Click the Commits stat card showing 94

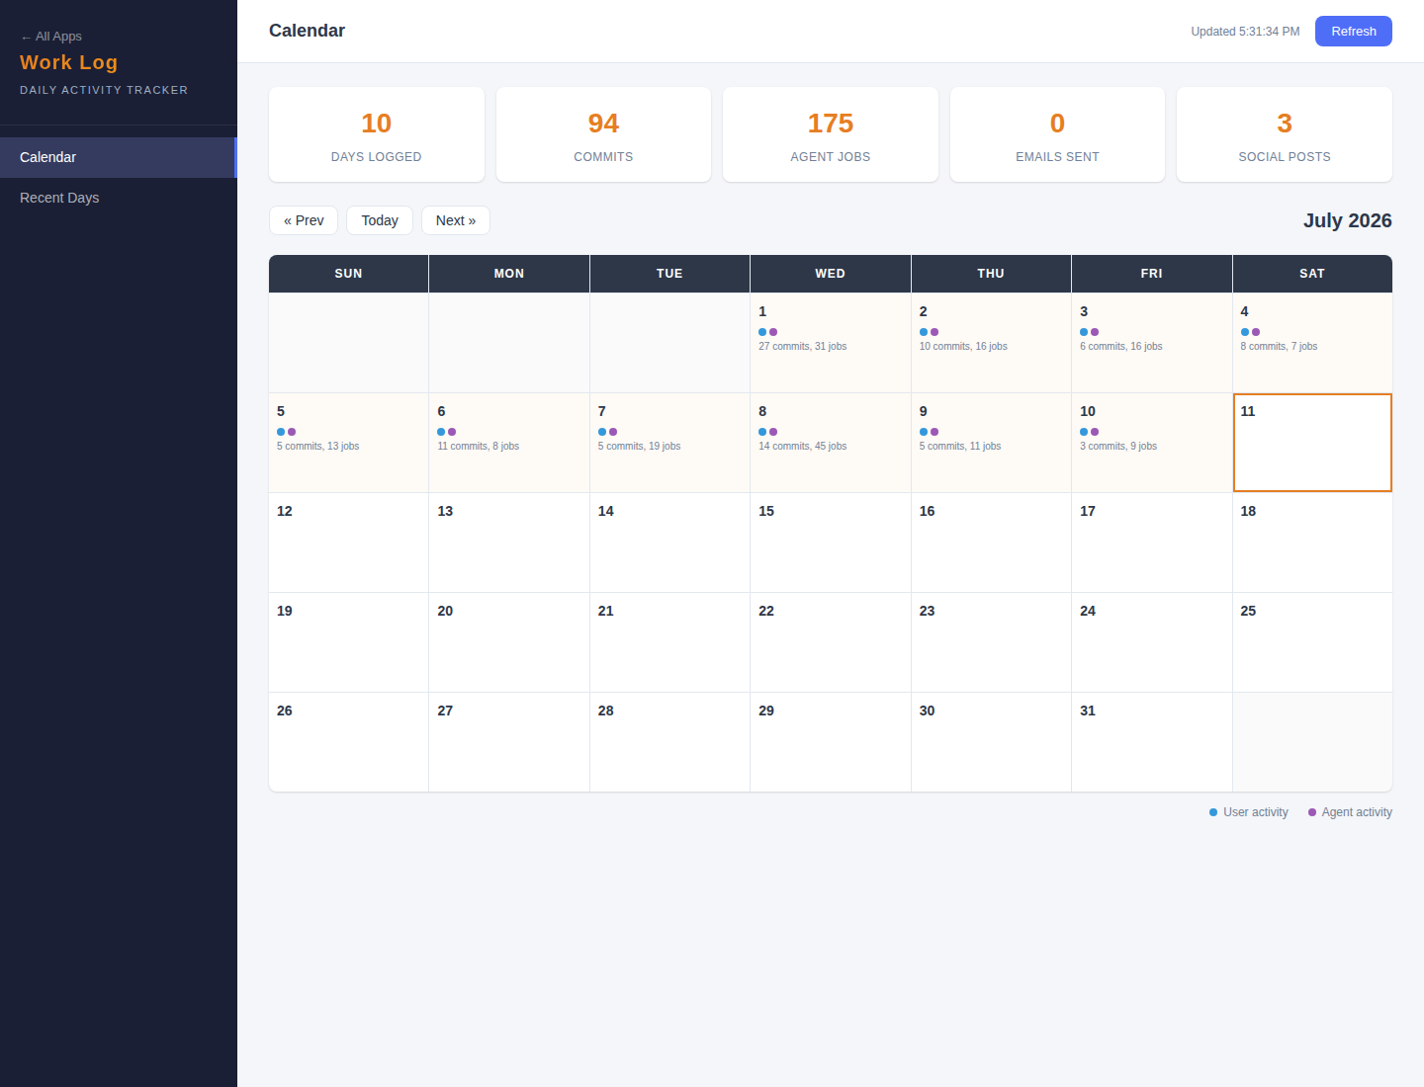[603, 134]
